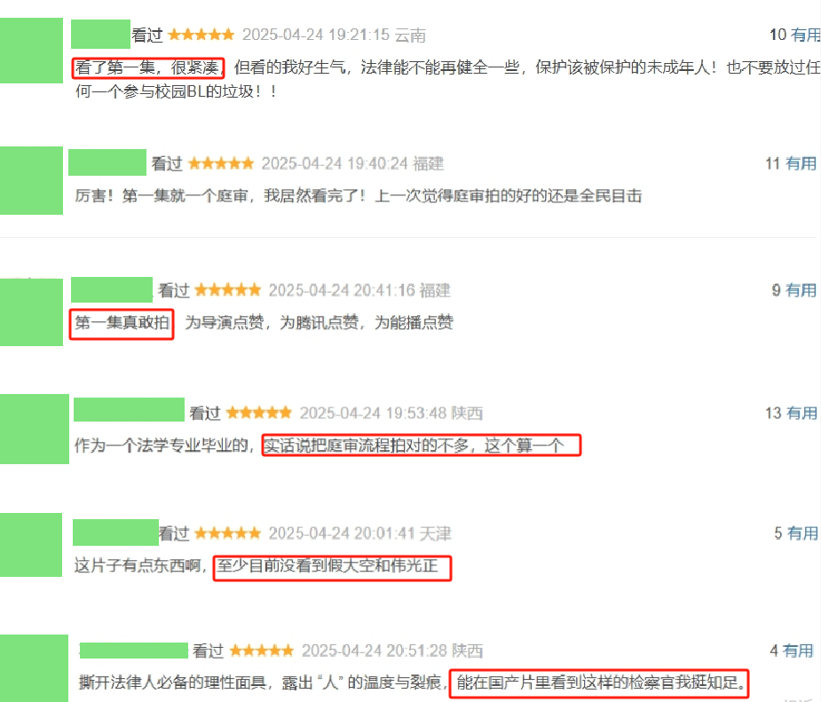821x702 pixels.
Task: Click star rating on 19:40:24 Fujian review
Action: tap(221, 164)
